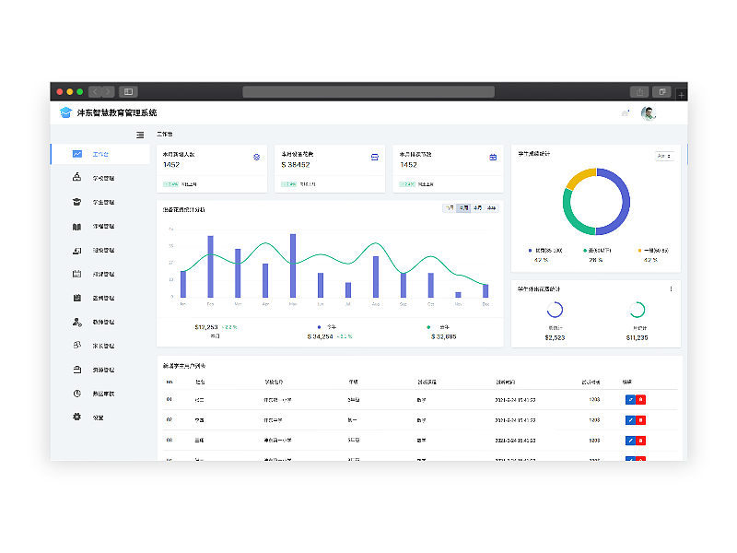Click the blue circular progress ring above $2,523
The width and height of the screenshot is (737, 553).
click(555, 310)
